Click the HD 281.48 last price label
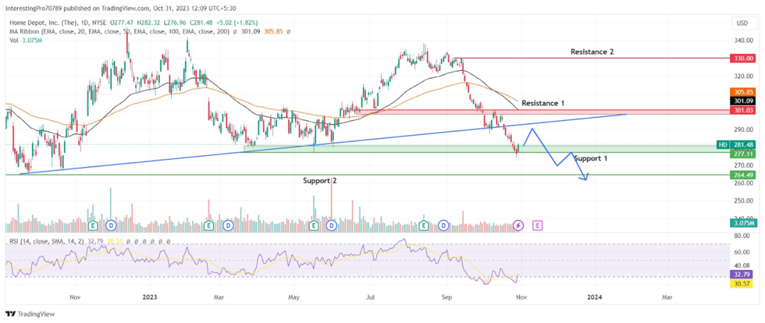 pyautogui.click(x=735, y=145)
